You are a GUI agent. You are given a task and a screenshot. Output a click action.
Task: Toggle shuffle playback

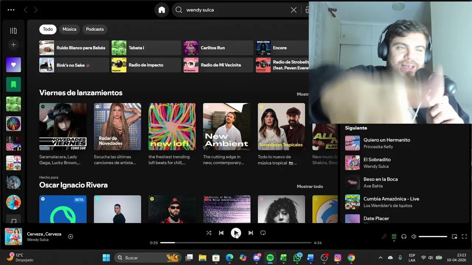[x=209, y=233]
